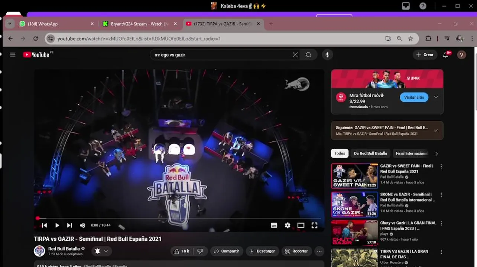Clear the search text with the X icon
Viewport: 477px width, 267px height.
[295, 55]
